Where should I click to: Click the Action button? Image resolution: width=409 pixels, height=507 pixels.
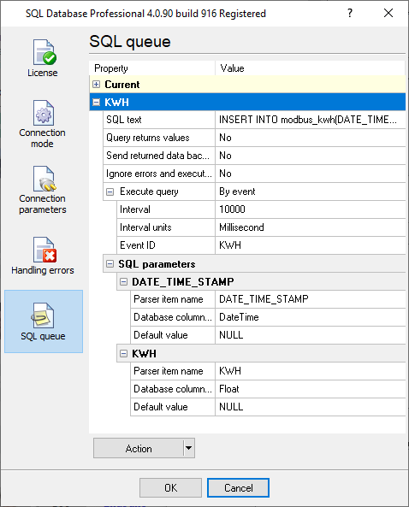point(139,448)
